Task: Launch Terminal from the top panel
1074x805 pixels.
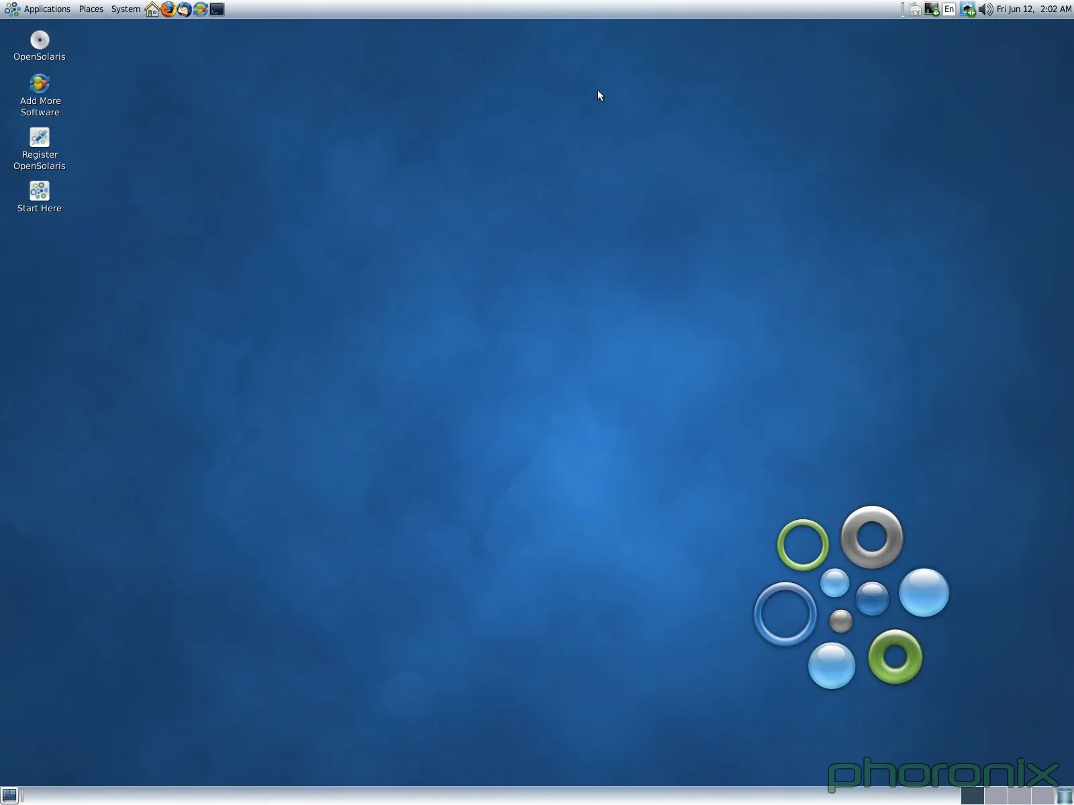Action: pyautogui.click(x=217, y=9)
